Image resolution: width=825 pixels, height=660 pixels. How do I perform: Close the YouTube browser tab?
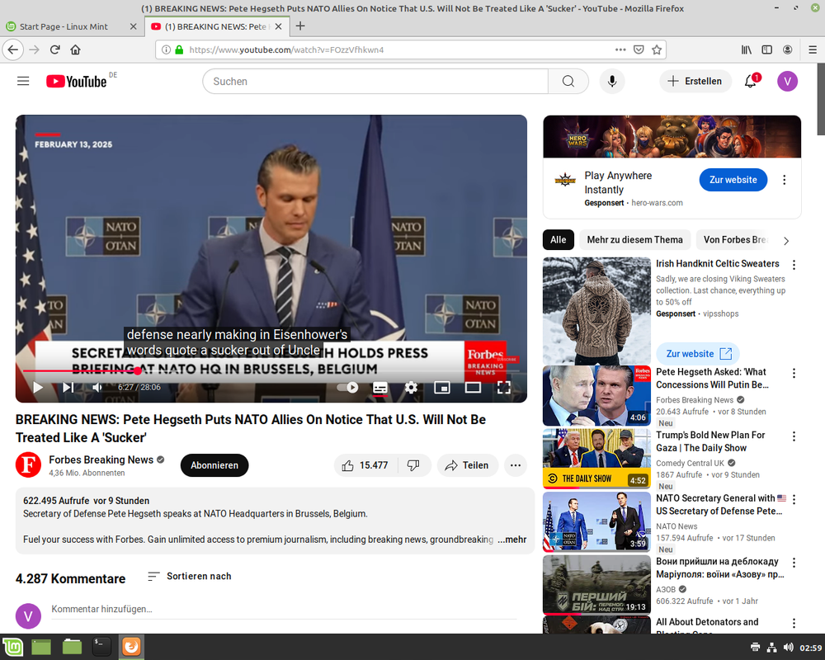(x=278, y=26)
